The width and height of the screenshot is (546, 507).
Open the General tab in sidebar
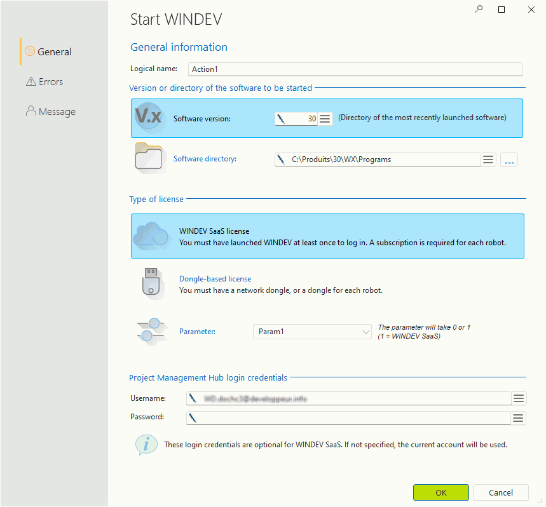click(x=48, y=51)
